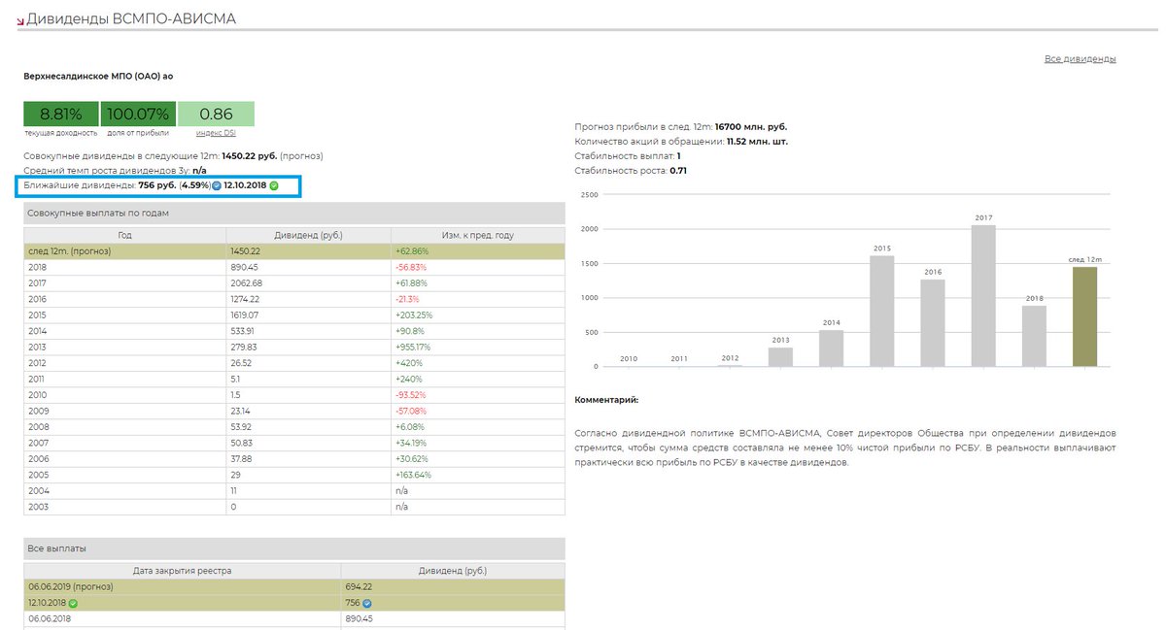The height and width of the screenshot is (630, 1166).
Task: Click the 'Дата закрытия реестра' column header
Action: click(183, 571)
